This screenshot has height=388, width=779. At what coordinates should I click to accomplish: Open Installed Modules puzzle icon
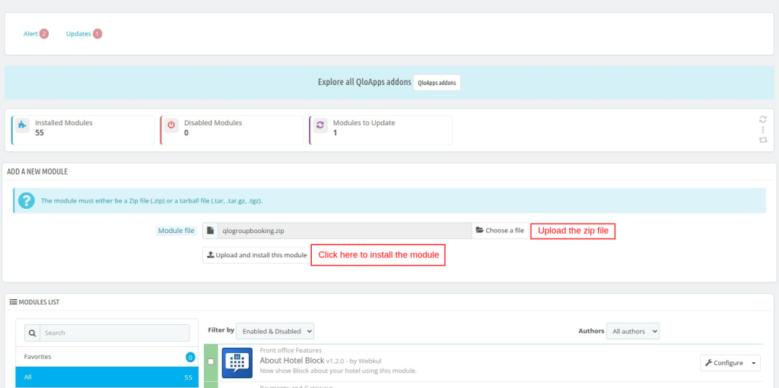[x=22, y=125]
